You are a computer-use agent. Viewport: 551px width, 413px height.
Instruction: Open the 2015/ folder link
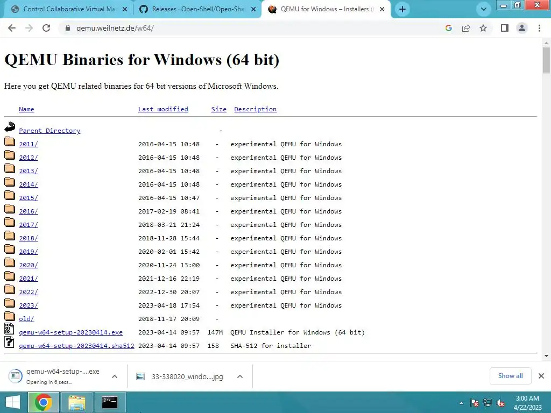tap(29, 198)
